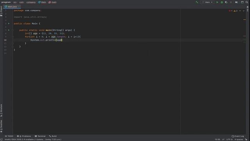Click the fold end marker at main method's closing brace
Screen dimensions: 250x141
[x=13, y=47]
